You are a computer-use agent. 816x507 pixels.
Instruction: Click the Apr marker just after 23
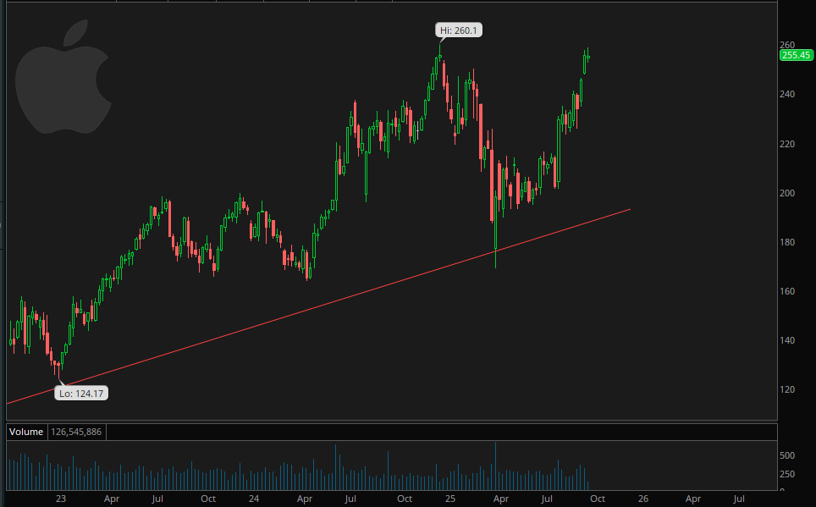click(112, 499)
